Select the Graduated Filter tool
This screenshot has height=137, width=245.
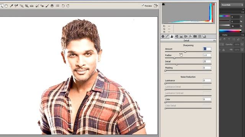pyautogui.click(x=52, y=6)
